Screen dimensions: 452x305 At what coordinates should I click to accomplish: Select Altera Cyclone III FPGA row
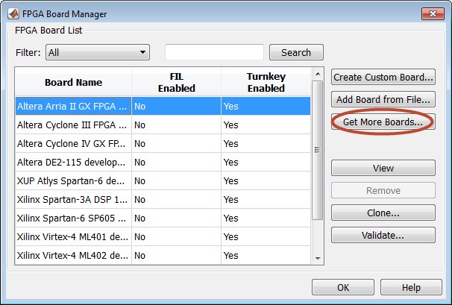click(x=163, y=125)
